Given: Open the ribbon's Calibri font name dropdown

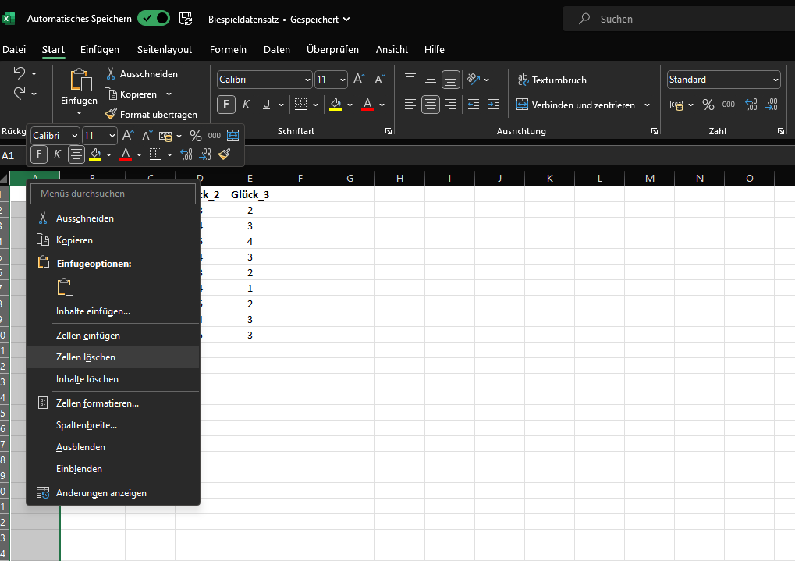Looking at the screenshot, I should pyautogui.click(x=307, y=80).
